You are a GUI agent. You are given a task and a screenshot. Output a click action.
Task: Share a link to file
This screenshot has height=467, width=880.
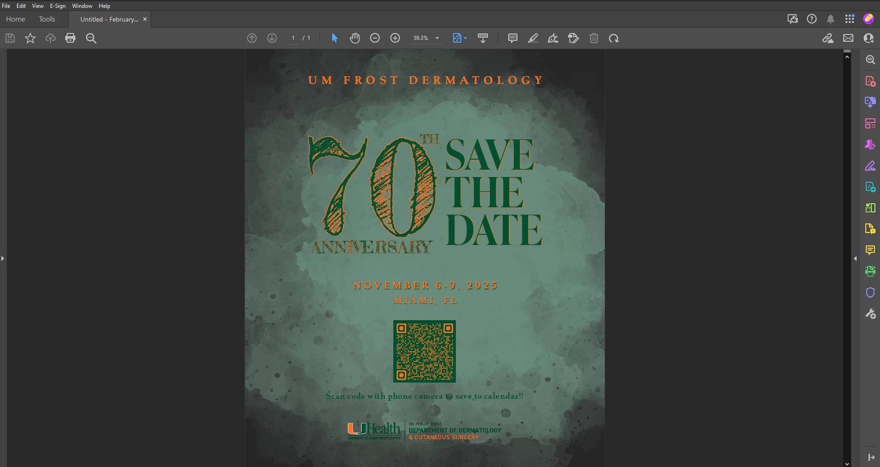828,38
